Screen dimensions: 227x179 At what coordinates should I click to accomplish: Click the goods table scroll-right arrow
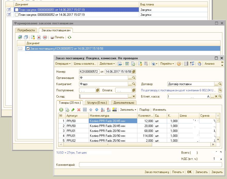point(213,145)
